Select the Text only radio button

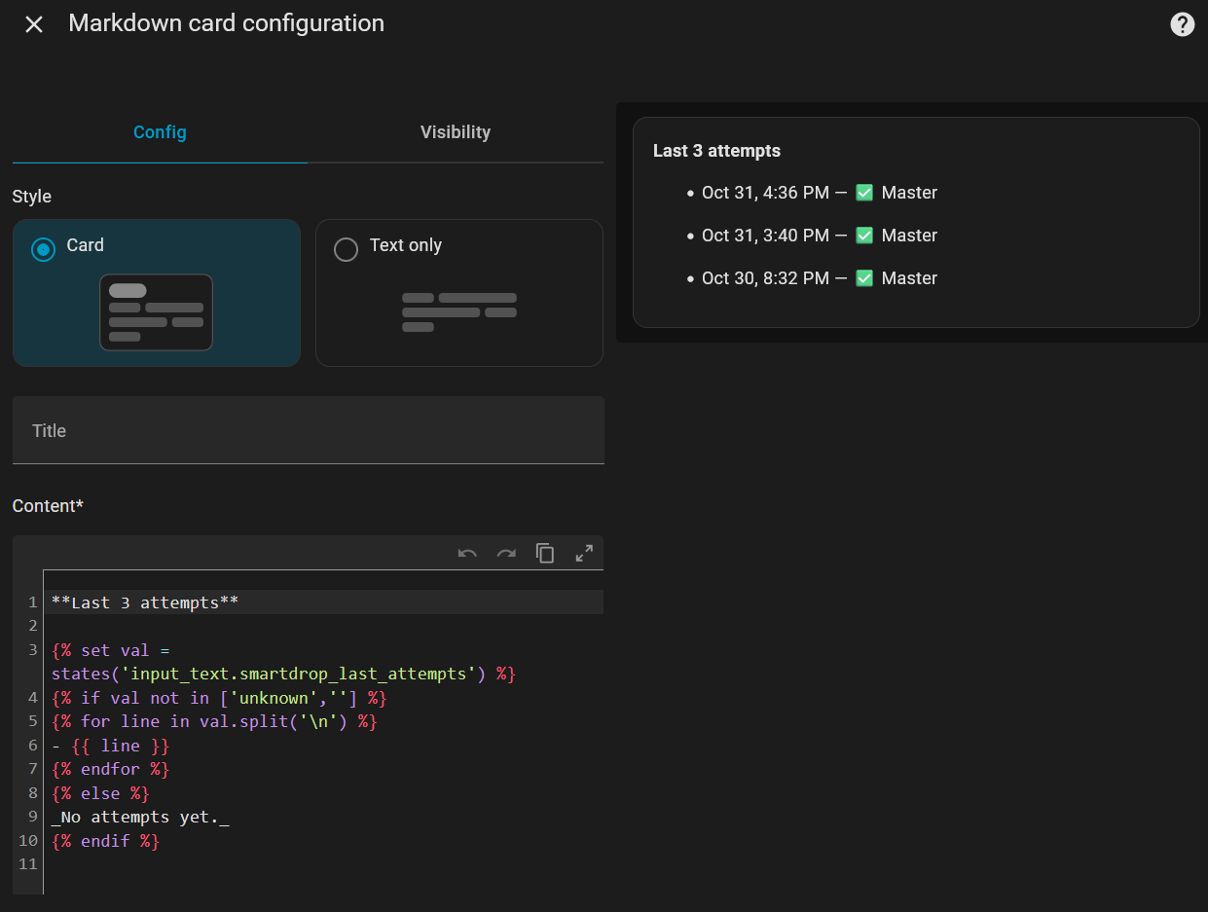coord(346,250)
